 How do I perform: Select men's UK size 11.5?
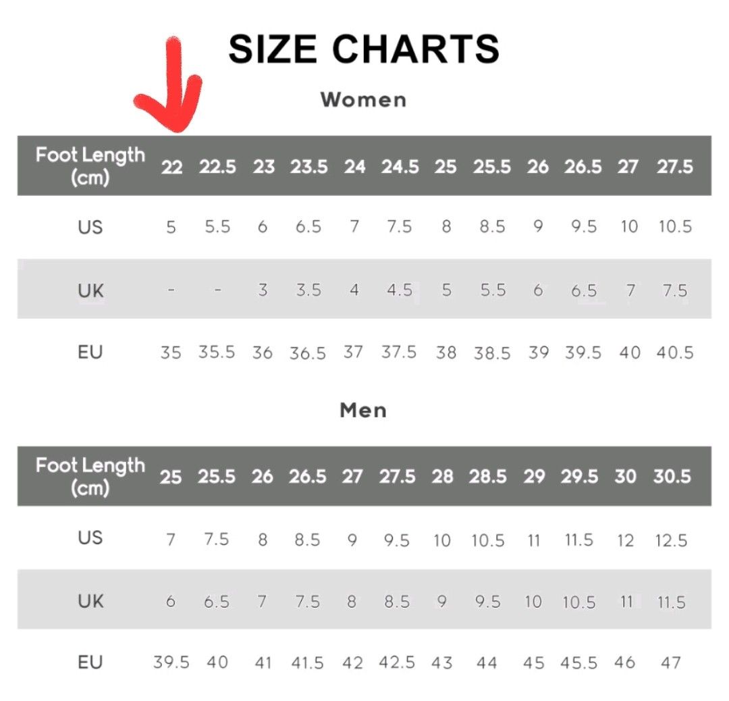[671, 602]
